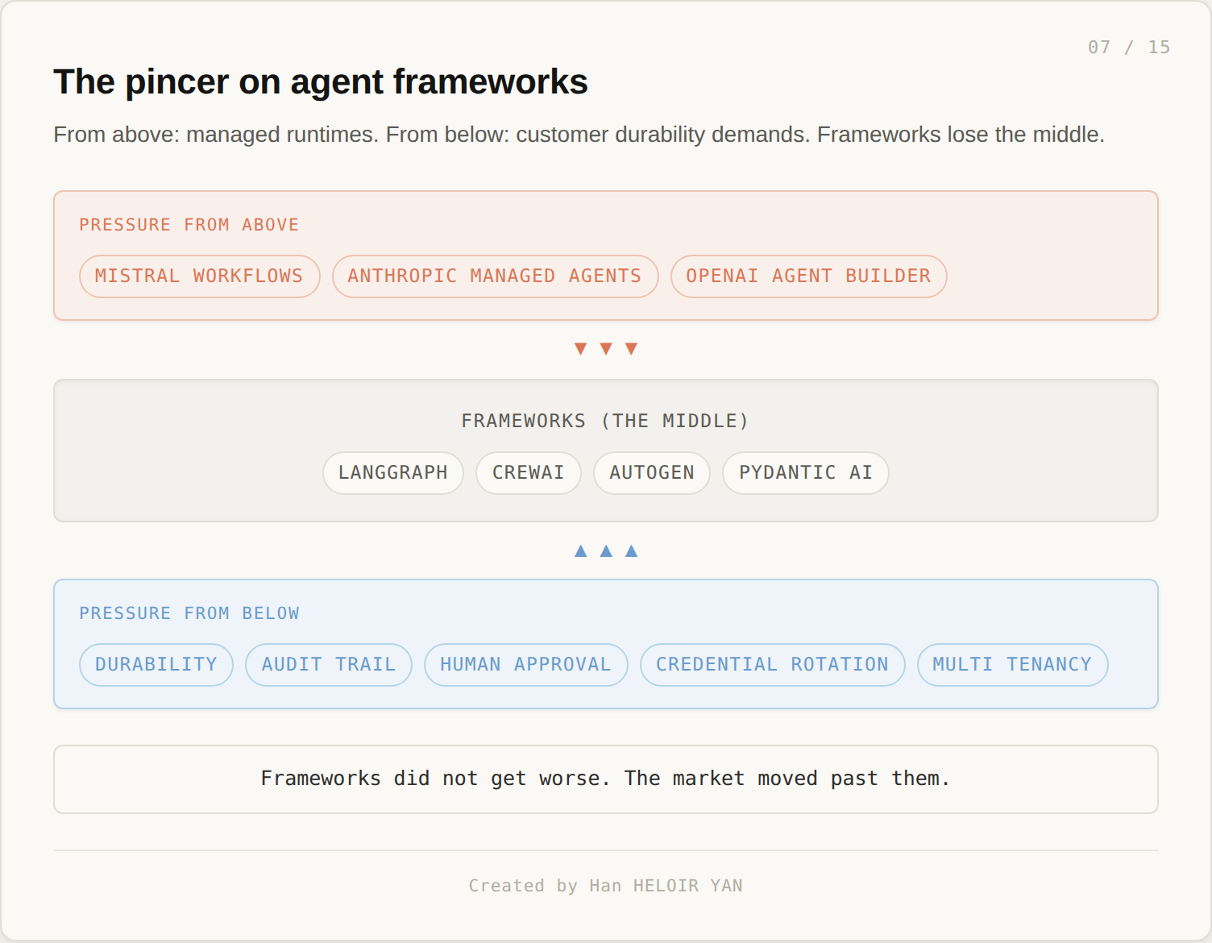Viewport: 1212px width, 943px height.
Task: Select the AutoGen framework pill
Action: point(652,473)
